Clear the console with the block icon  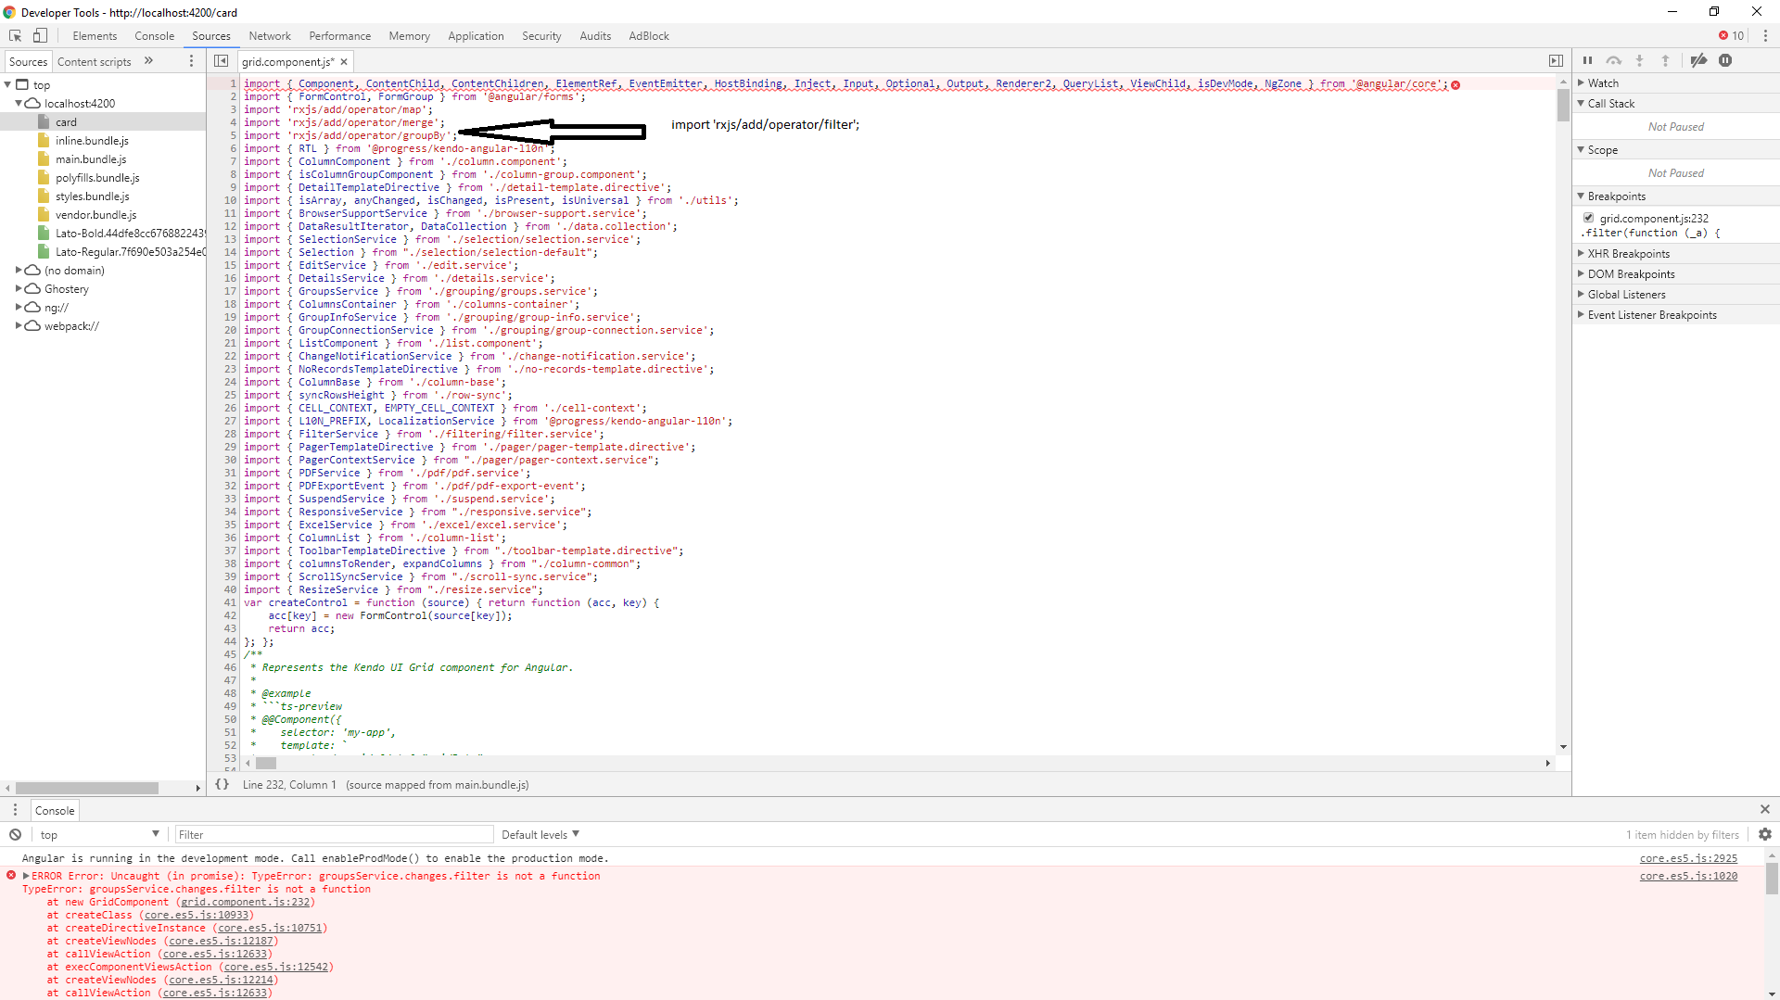coord(15,834)
